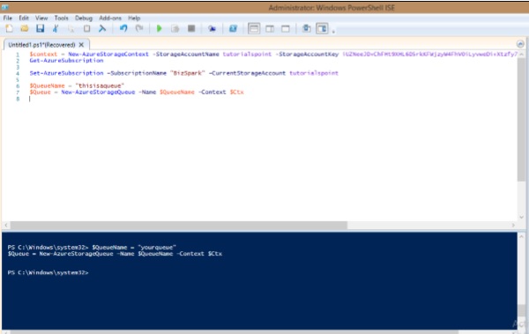Select the Untitled1.ps1 (Recovered) tab

tap(41, 45)
